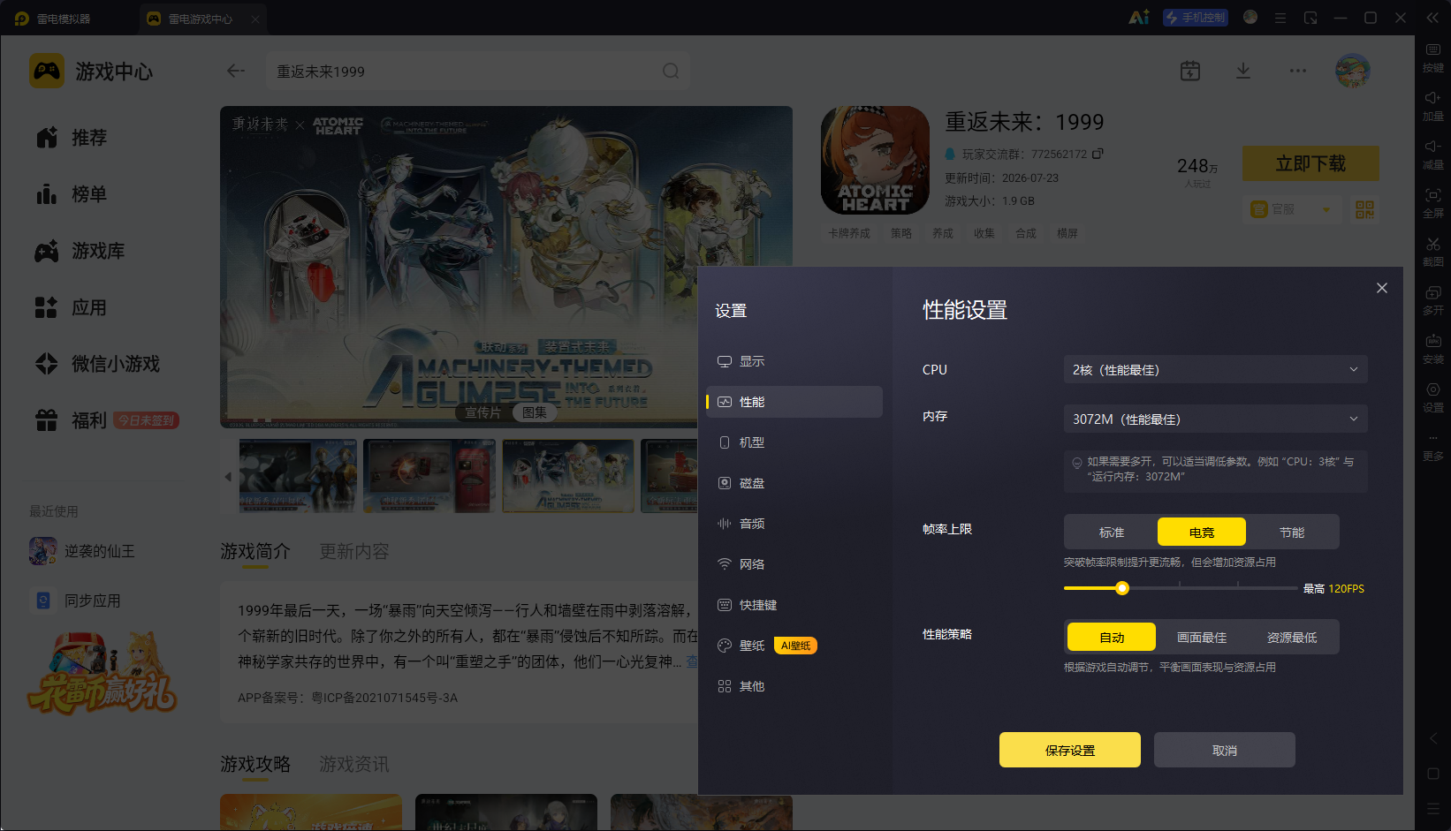Open the 多开 multi-instance manager
The height and width of the screenshot is (831, 1451).
pyautogui.click(x=1432, y=300)
